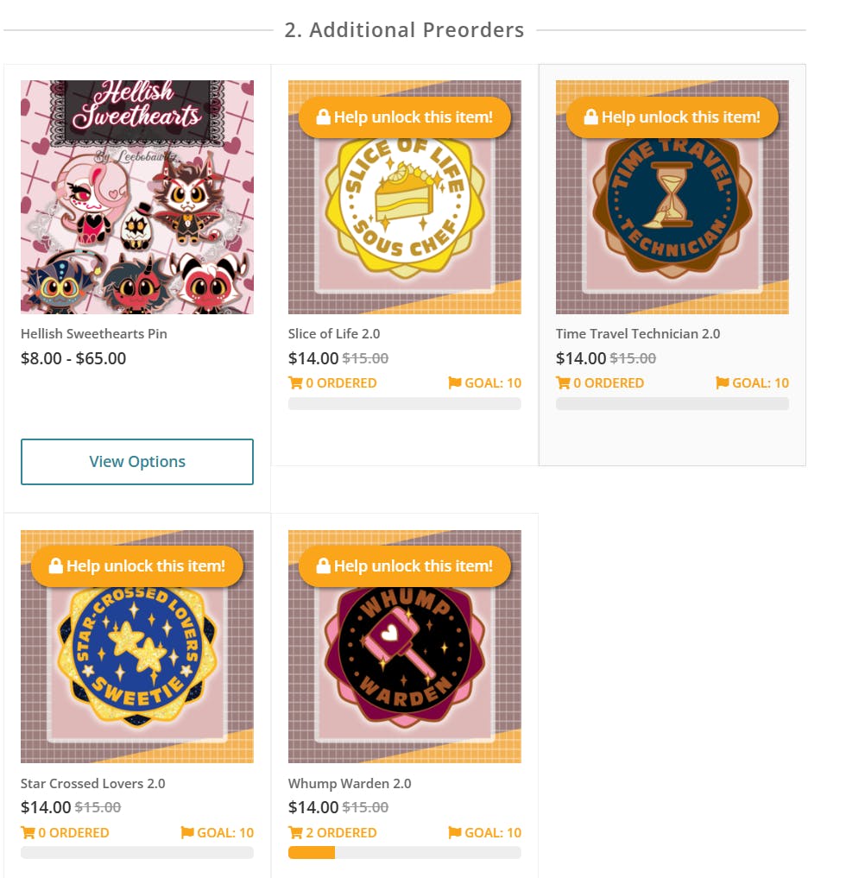Open the Slice of Life 2.0 product link
Viewport: 846px width, 878px height.
coord(334,334)
